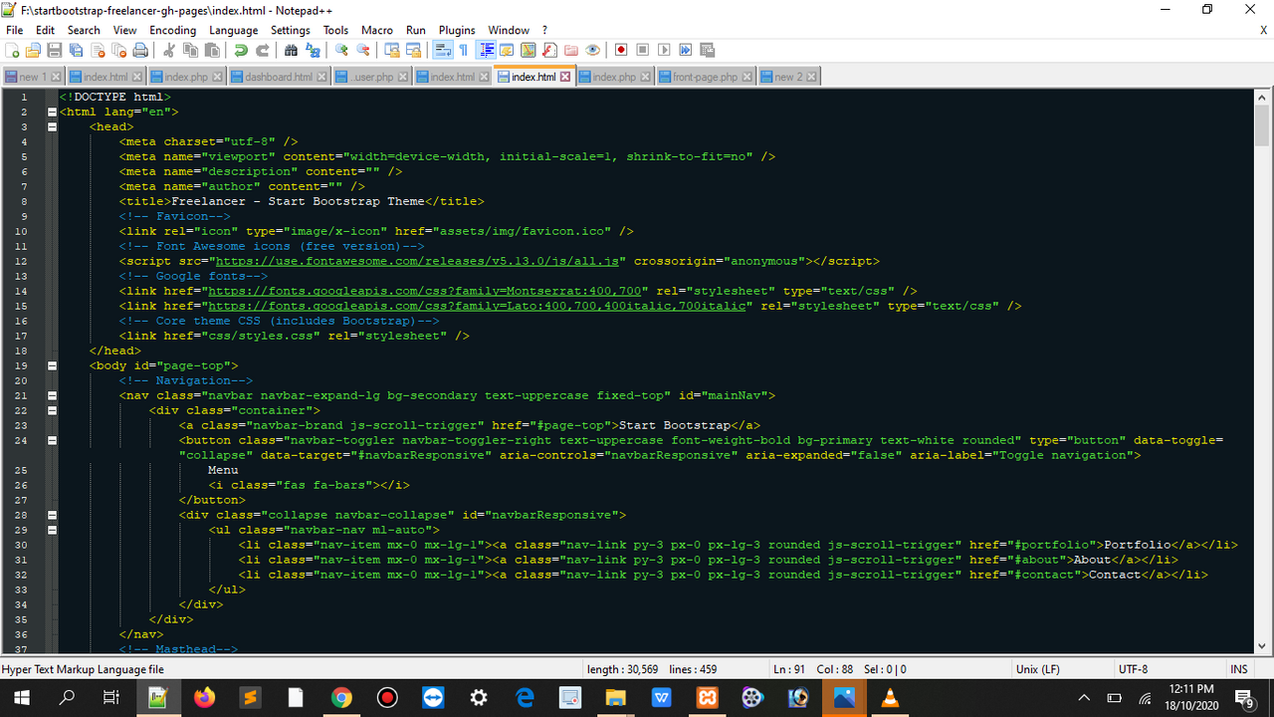Collapse the head block on line 3
Viewport: 1274px width, 717px height.
coord(52,126)
